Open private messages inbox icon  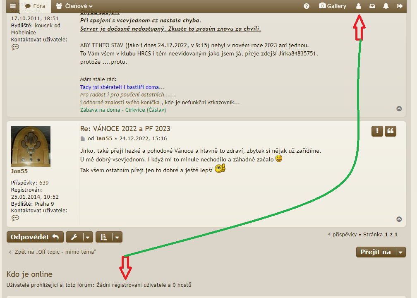click(372, 6)
